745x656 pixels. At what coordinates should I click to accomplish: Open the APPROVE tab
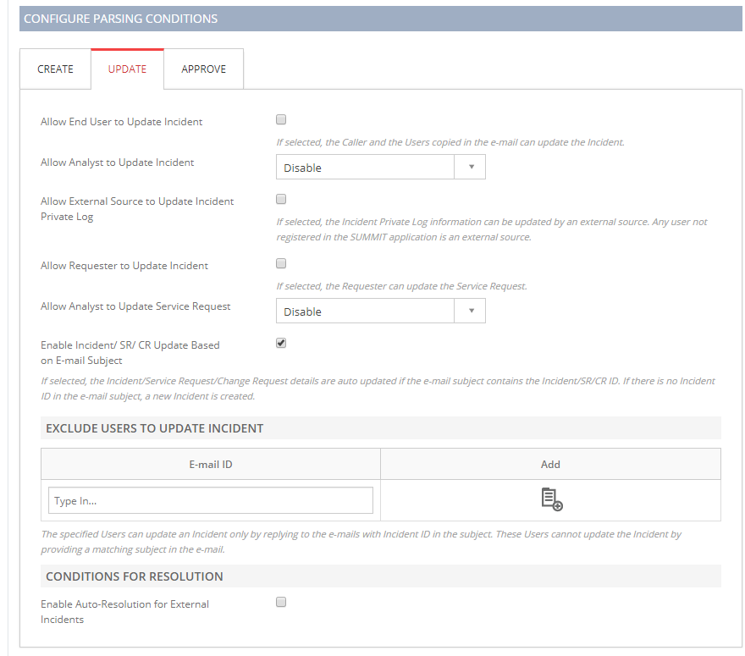[x=203, y=69]
